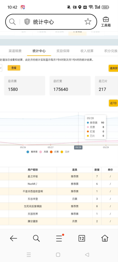Open the 积分兑换 tab

[111, 51]
